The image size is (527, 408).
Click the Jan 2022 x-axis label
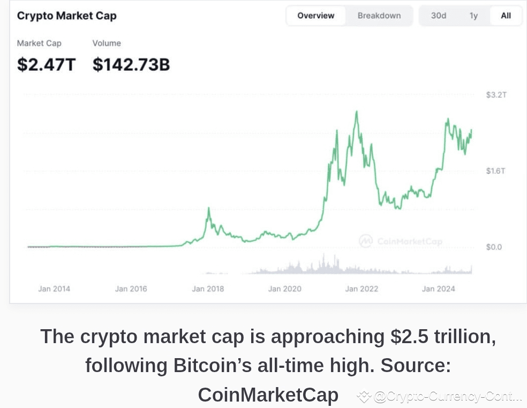(x=362, y=288)
